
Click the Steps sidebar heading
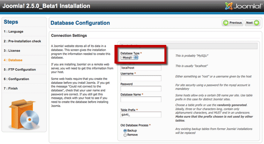[x=11, y=22]
